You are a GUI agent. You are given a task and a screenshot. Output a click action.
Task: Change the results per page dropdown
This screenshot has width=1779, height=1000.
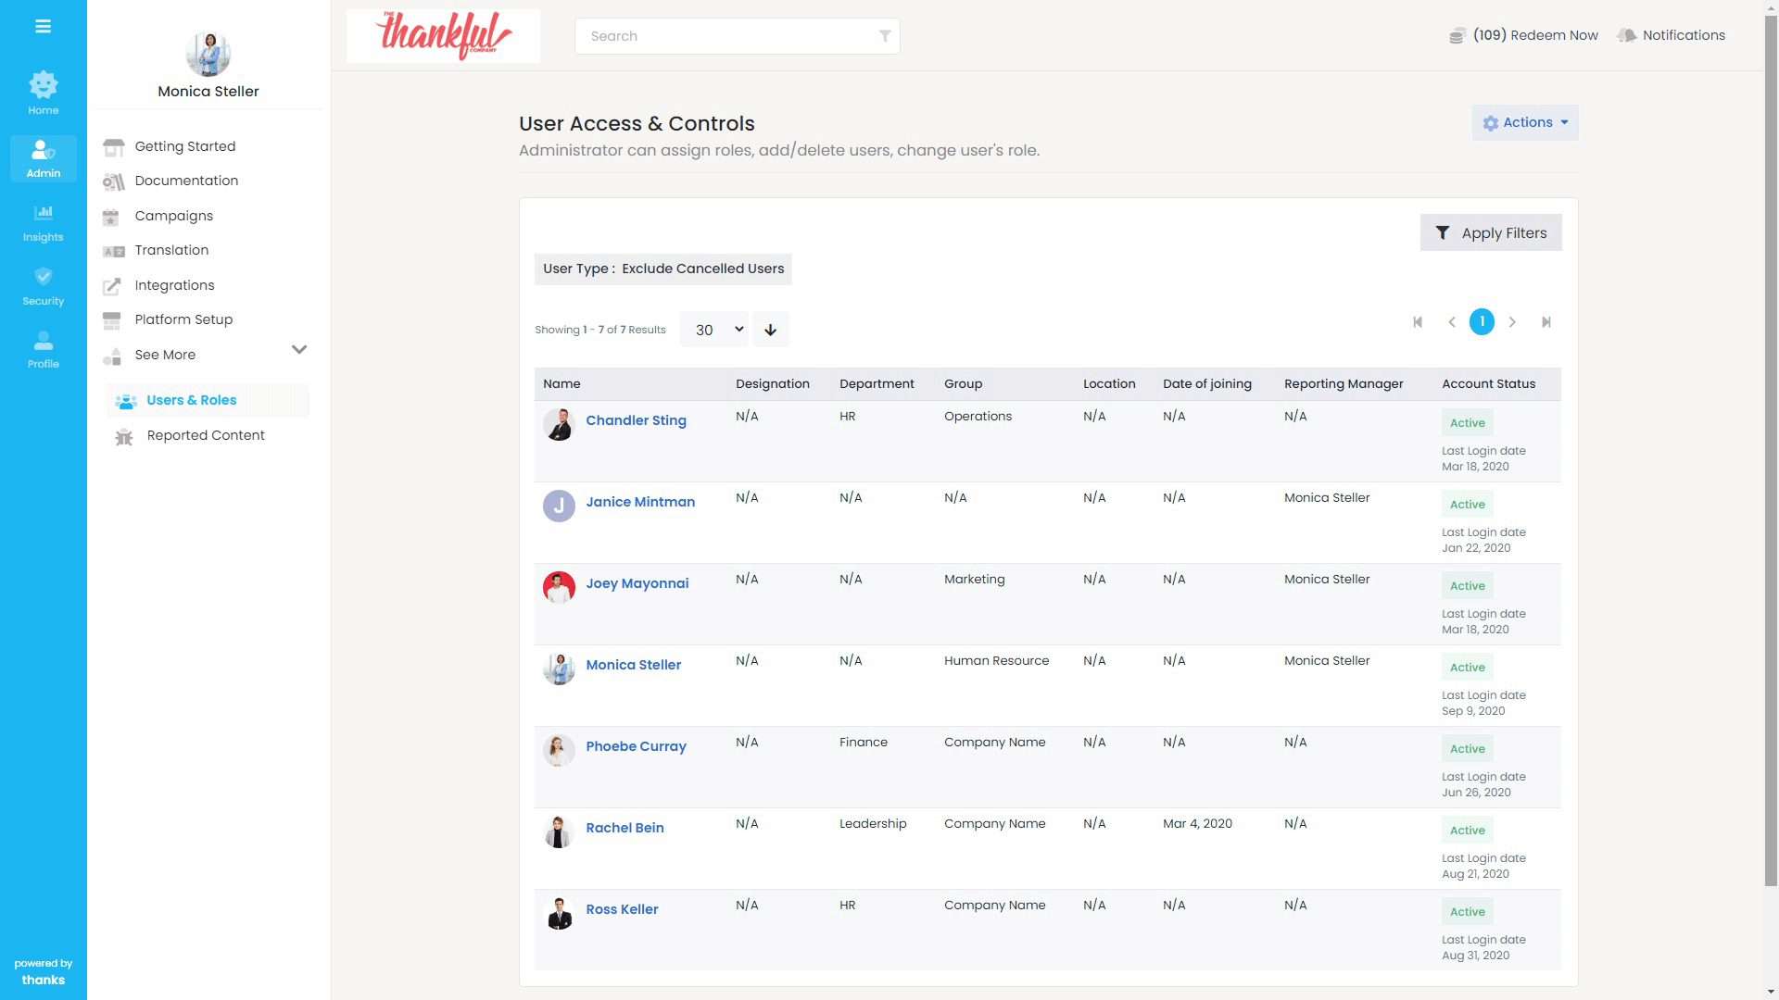click(x=713, y=330)
